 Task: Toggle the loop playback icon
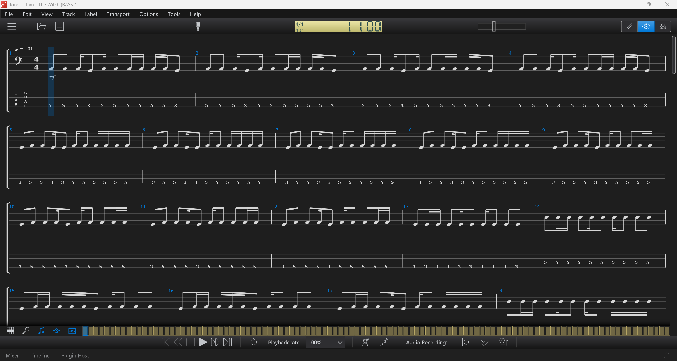tap(253, 342)
